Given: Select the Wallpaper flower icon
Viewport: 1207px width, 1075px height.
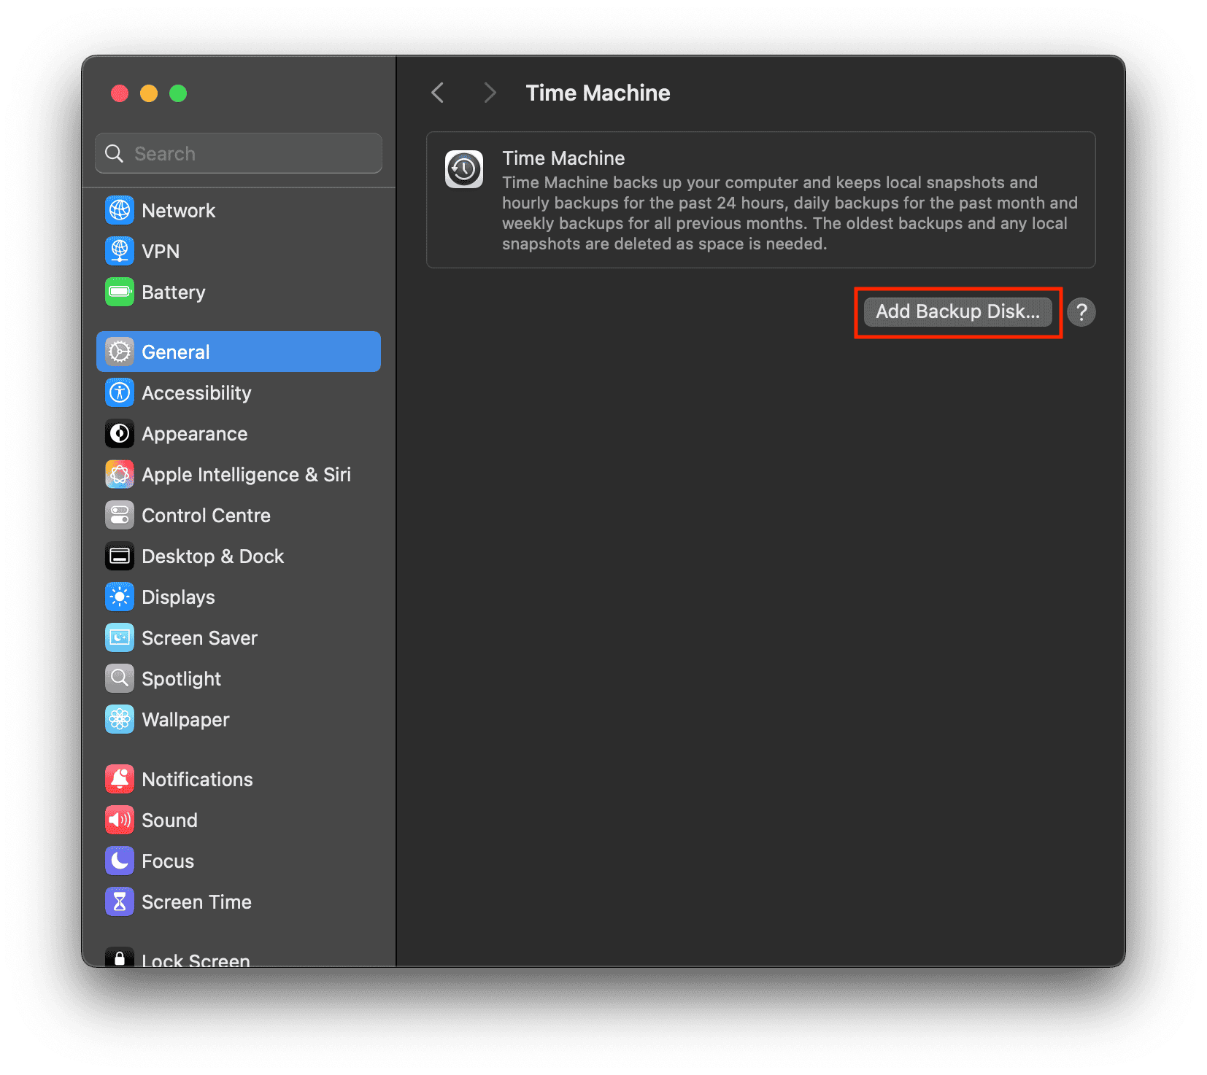Looking at the screenshot, I should [120, 720].
